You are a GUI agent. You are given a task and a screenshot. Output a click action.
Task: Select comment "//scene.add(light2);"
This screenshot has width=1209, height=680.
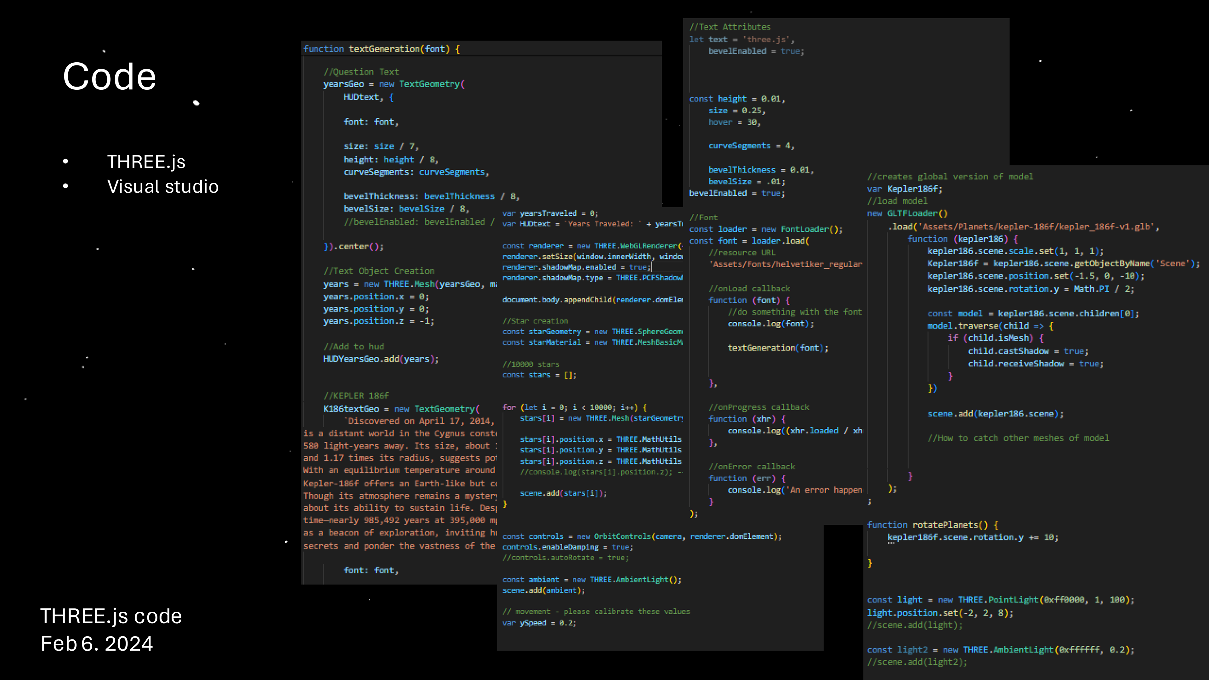point(917,662)
